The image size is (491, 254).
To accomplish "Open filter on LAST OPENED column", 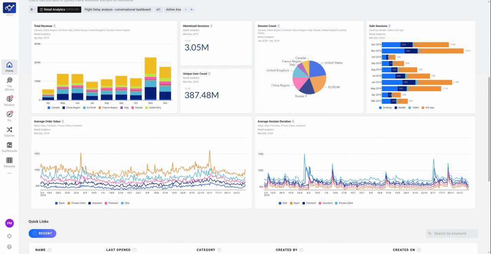I will click(135, 250).
